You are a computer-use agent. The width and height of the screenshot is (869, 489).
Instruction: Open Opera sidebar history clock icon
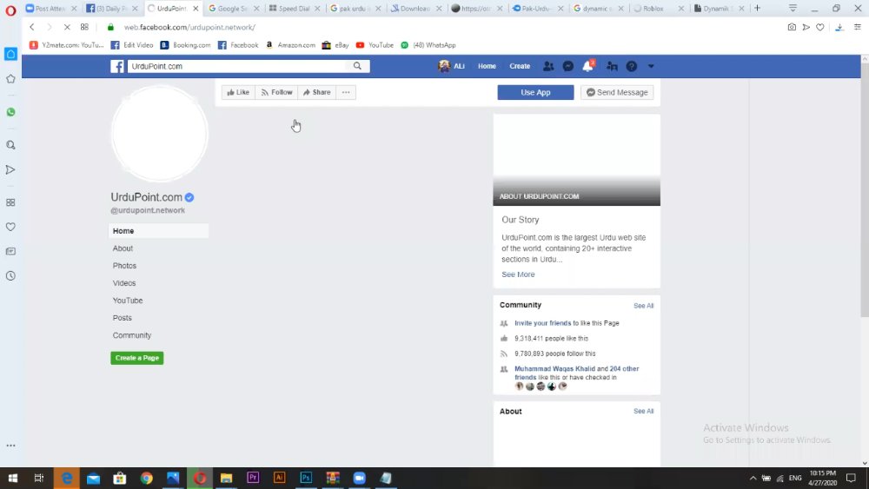coord(10,276)
